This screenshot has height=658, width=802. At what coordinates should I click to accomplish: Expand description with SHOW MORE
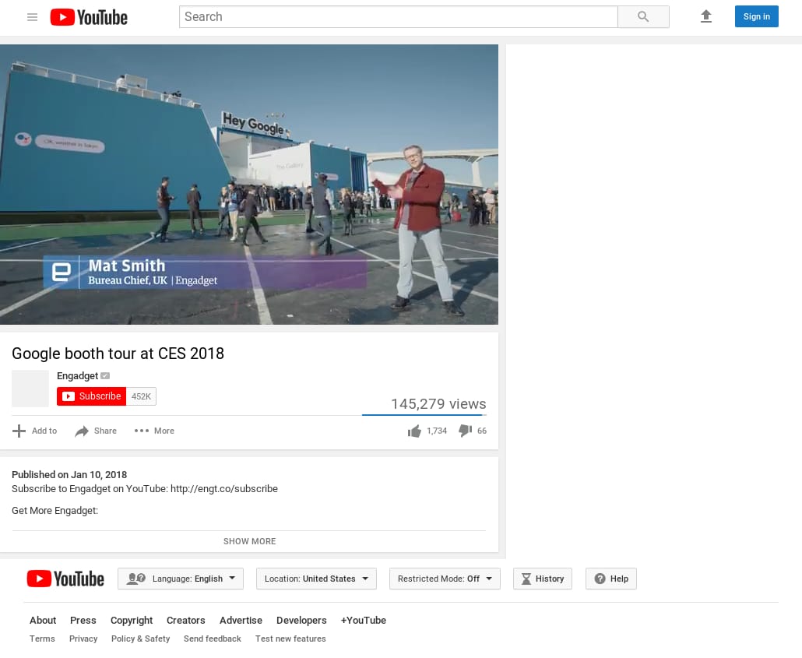250,541
